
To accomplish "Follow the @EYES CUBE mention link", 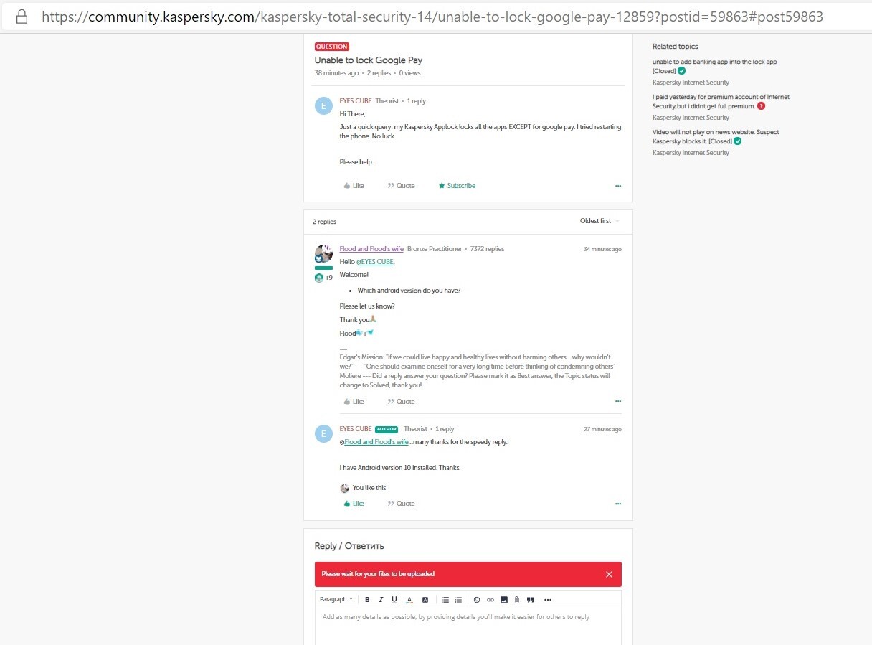I will 375,262.
